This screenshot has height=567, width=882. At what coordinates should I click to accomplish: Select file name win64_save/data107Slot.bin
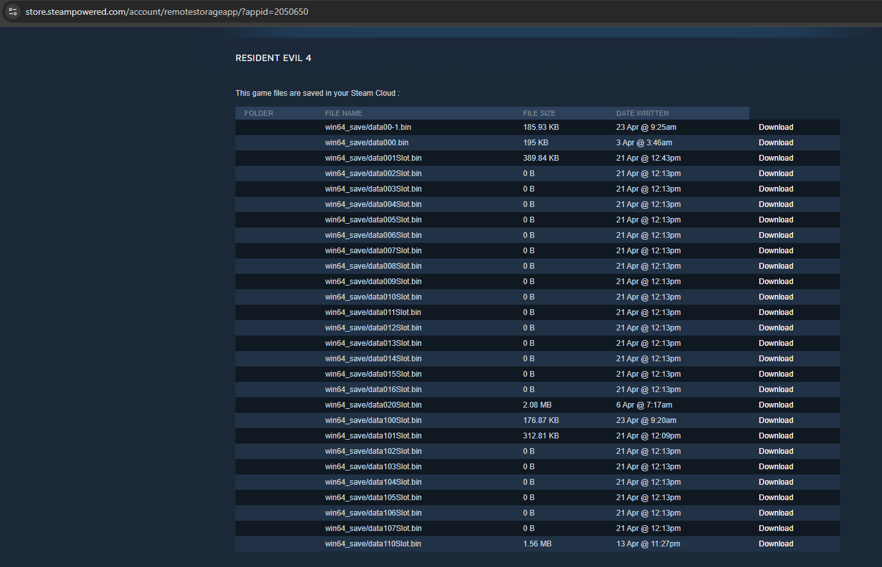coord(373,528)
